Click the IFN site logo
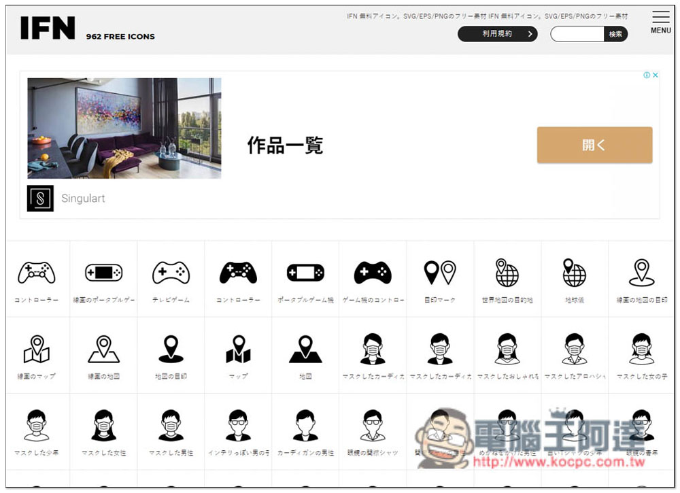 (x=48, y=28)
